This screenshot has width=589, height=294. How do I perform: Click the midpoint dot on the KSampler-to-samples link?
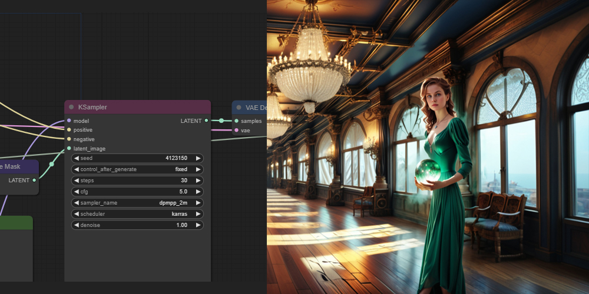[x=221, y=121]
